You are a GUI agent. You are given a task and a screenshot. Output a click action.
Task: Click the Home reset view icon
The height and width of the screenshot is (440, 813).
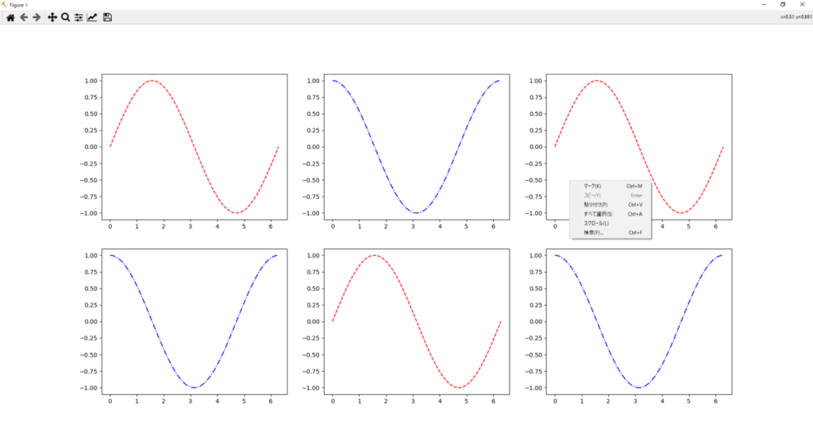coord(10,17)
